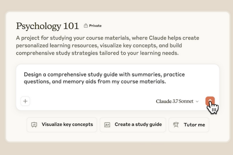Click the presentation board icon on Visualize chip
This screenshot has width=233, height=155.
click(x=34, y=125)
